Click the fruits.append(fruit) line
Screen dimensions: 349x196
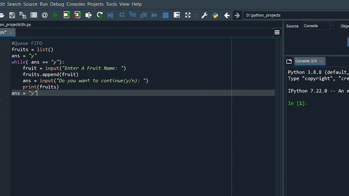click(51, 75)
